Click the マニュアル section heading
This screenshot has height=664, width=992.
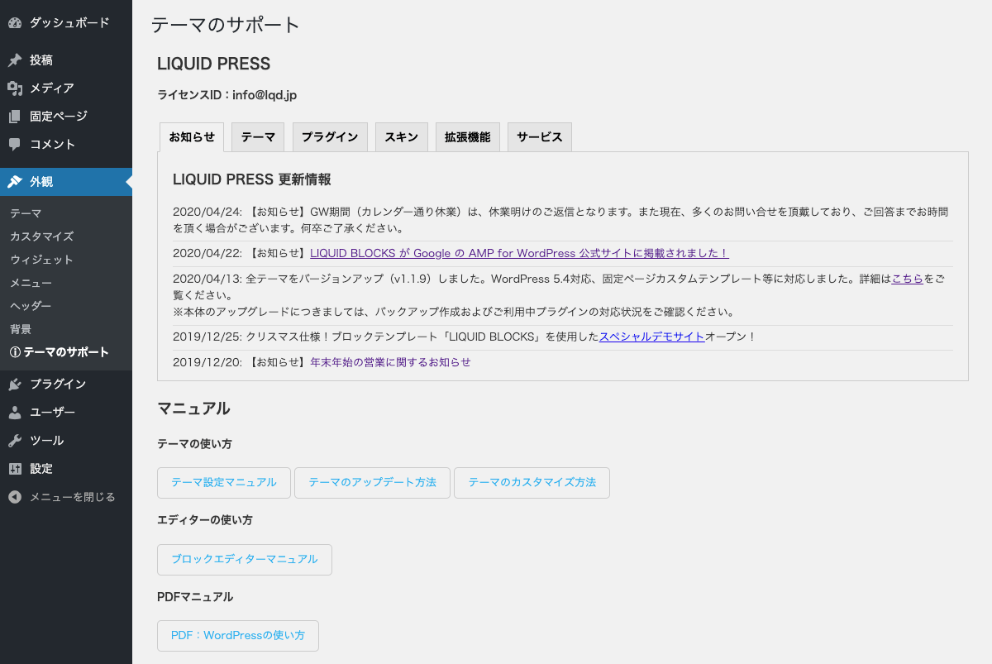pyautogui.click(x=193, y=408)
